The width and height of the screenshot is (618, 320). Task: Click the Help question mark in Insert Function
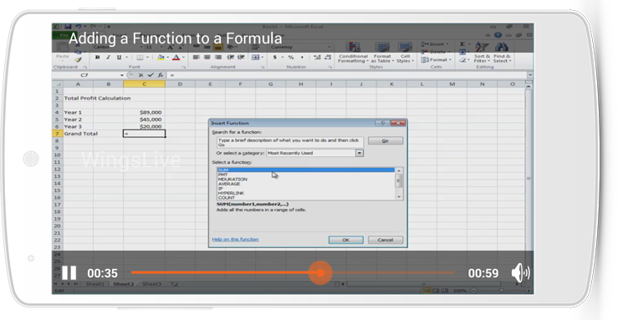[x=382, y=123]
